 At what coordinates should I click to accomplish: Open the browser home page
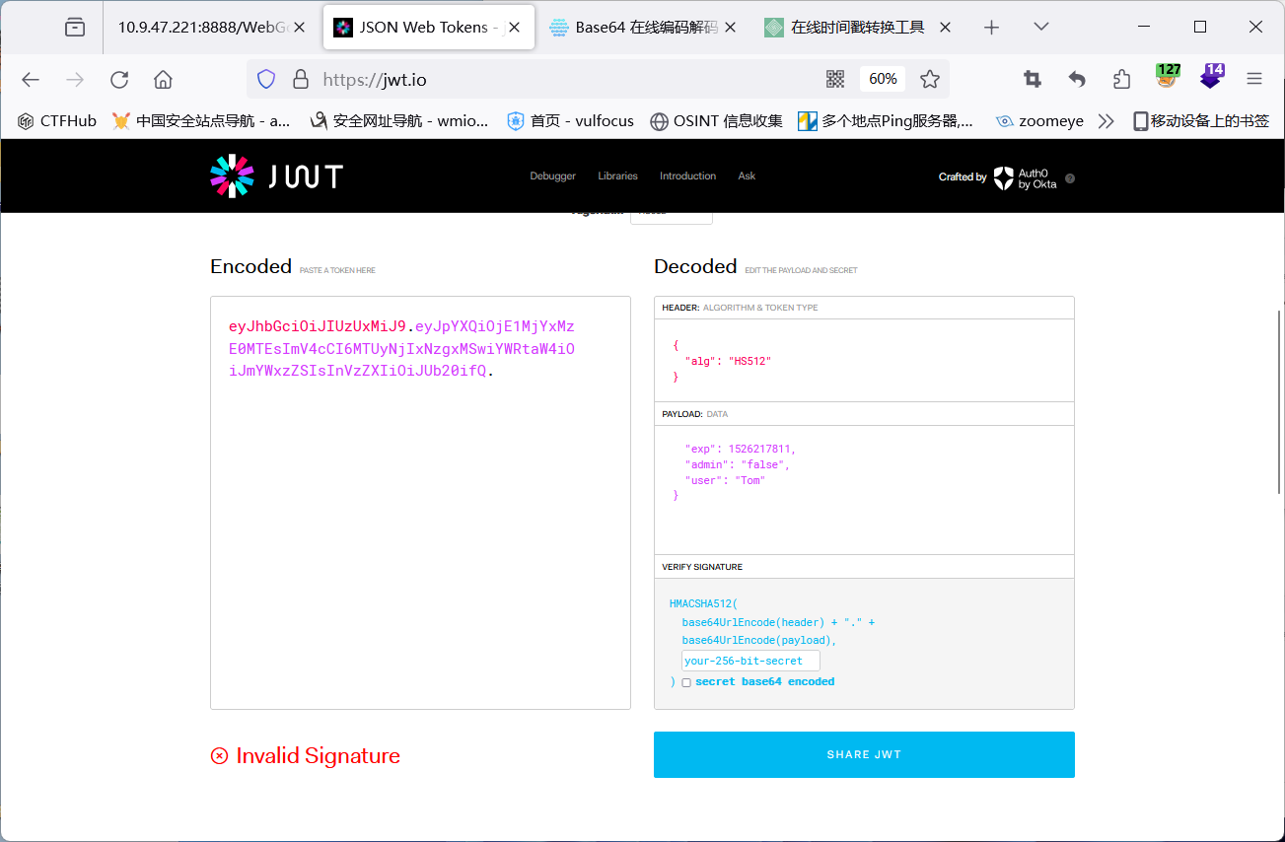(164, 80)
